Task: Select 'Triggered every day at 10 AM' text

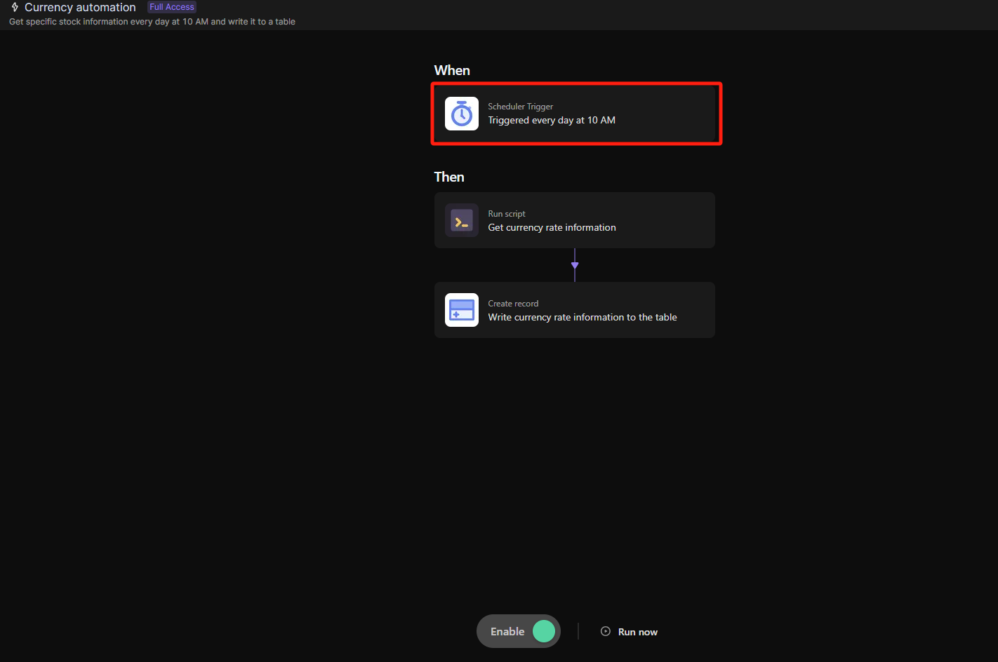Action: [552, 121]
